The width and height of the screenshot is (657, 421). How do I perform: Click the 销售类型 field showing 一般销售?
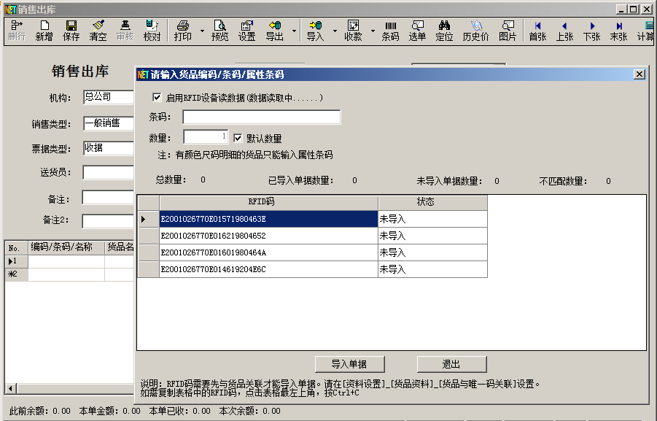108,123
